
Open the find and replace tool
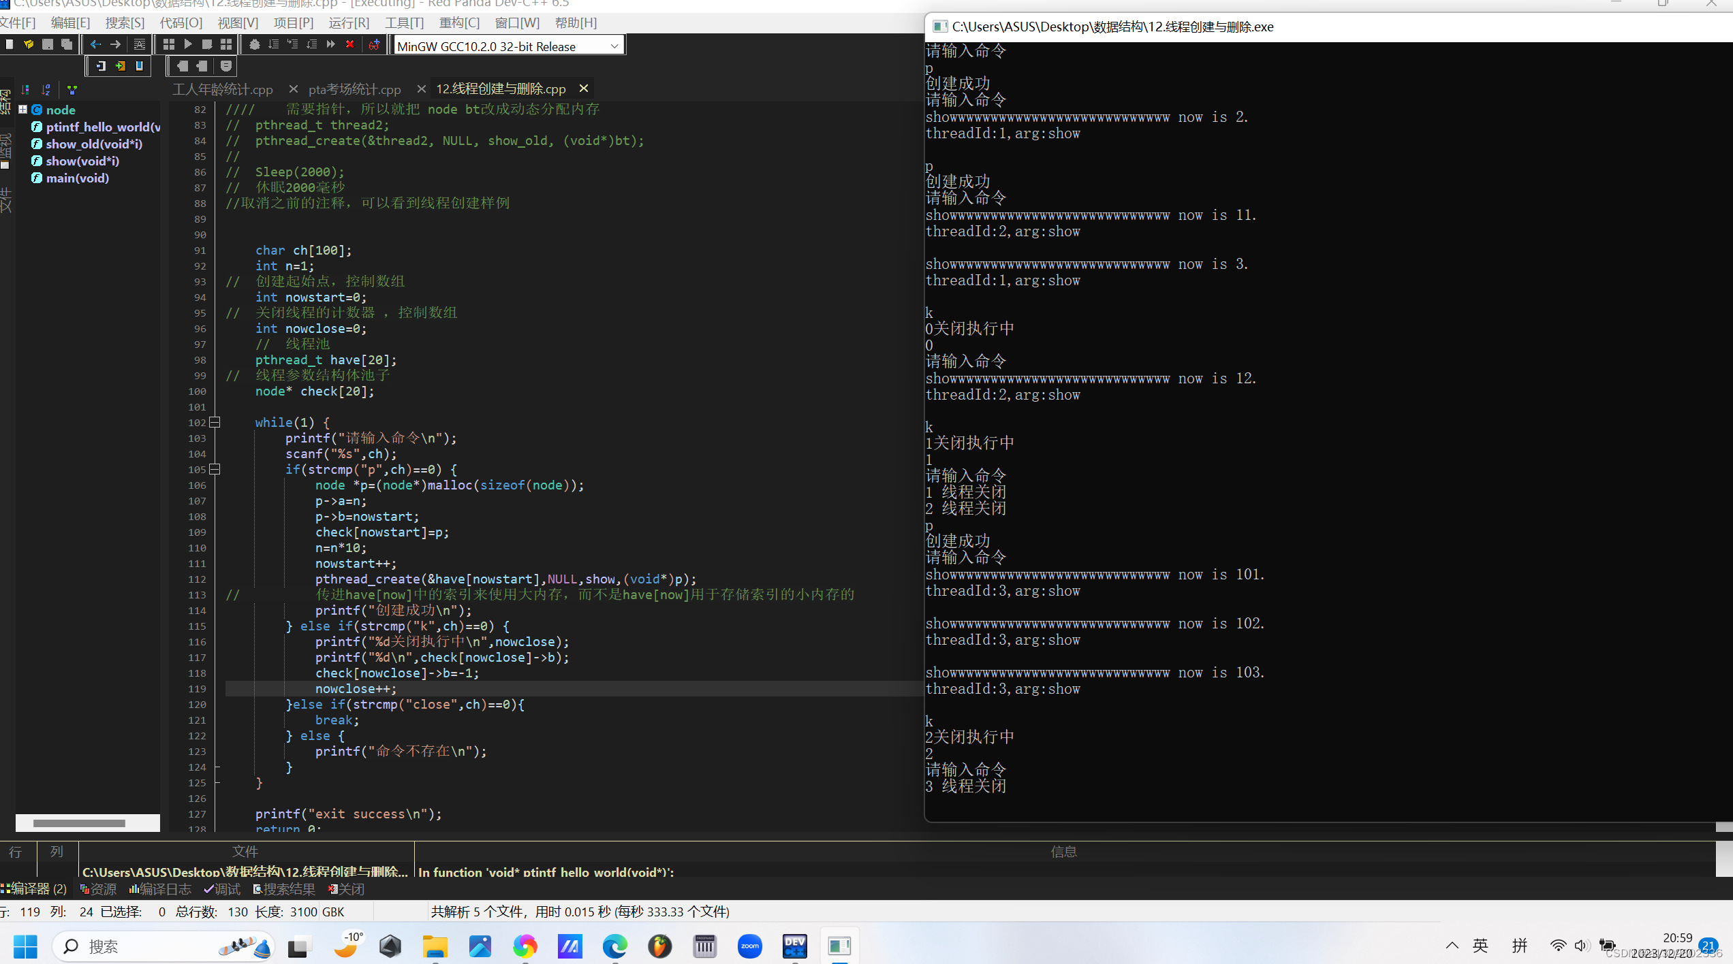pos(140,45)
